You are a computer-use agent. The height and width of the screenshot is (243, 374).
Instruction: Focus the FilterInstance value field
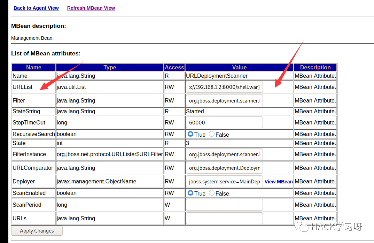click(x=224, y=154)
